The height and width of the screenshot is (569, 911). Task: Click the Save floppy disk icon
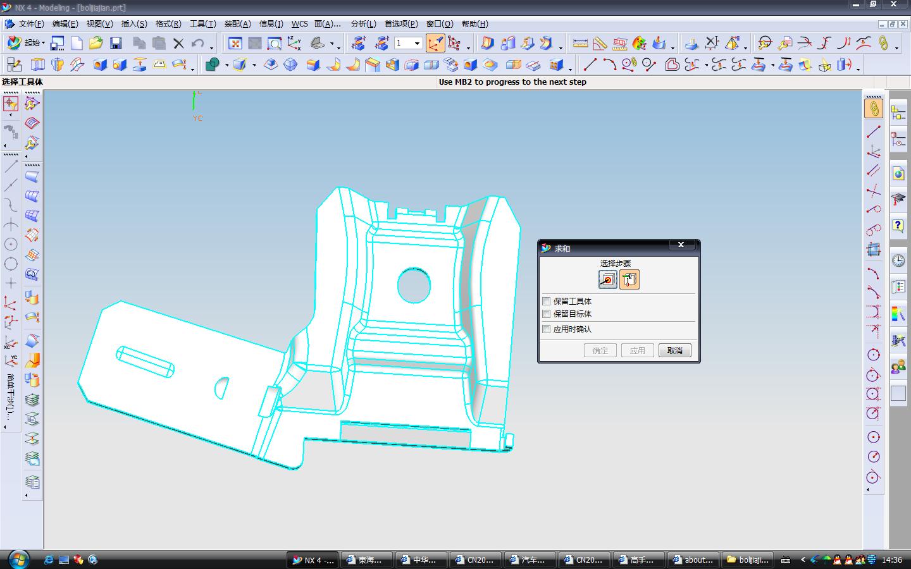(x=116, y=43)
